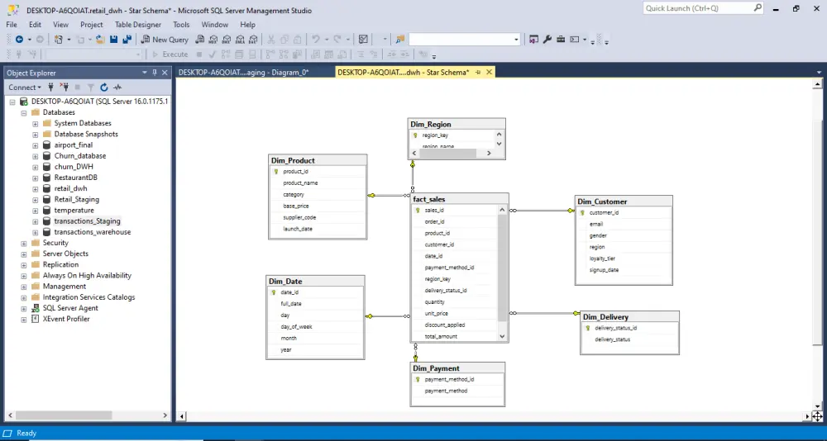Click the Navigate Backward arrow icon
The width and height of the screenshot is (827, 441).
point(19,40)
